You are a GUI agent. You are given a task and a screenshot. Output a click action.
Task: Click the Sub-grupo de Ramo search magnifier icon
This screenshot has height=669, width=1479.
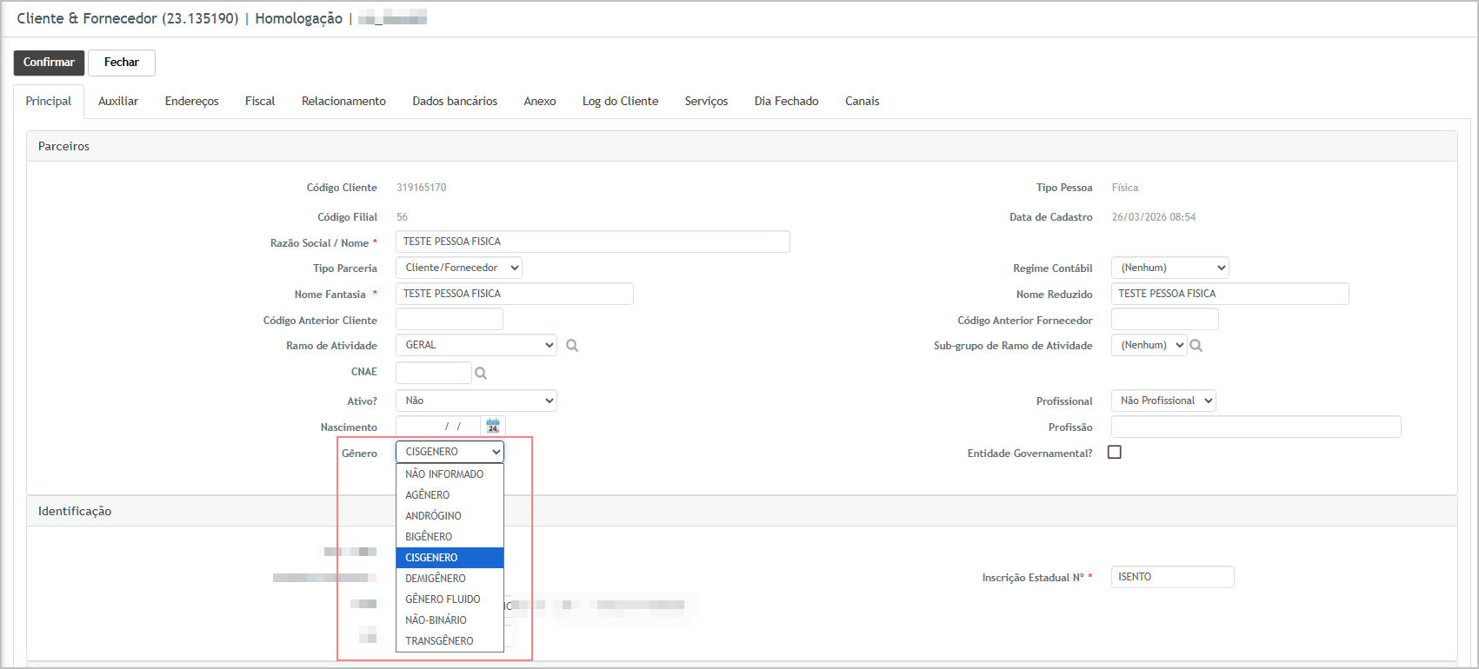(x=1196, y=346)
